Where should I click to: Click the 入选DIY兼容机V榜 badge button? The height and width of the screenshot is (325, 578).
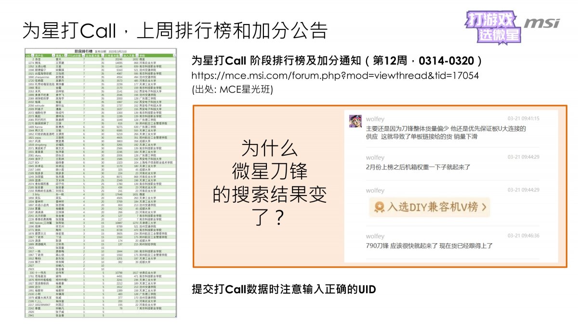pos(429,208)
